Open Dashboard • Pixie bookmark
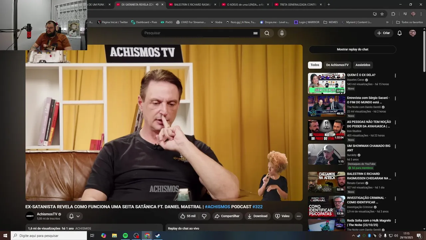Screen dimensions: 426x240 [x=144, y=22]
